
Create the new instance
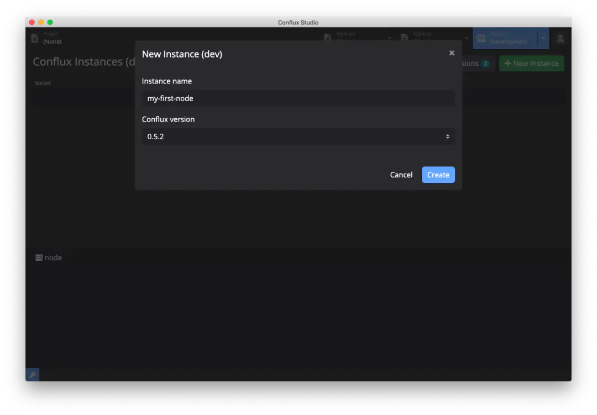click(438, 175)
